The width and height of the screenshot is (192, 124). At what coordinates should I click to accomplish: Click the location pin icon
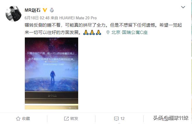point(108,32)
